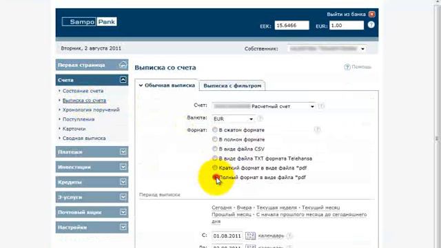Select Полный формат в виде файла pdf
This screenshot has width=441, height=248.
click(x=216, y=177)
